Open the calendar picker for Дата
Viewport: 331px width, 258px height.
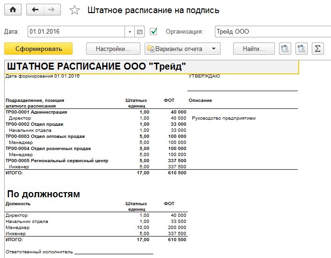pos(140,32)
